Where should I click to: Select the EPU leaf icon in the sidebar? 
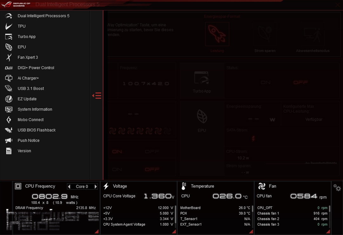[9, 47]
